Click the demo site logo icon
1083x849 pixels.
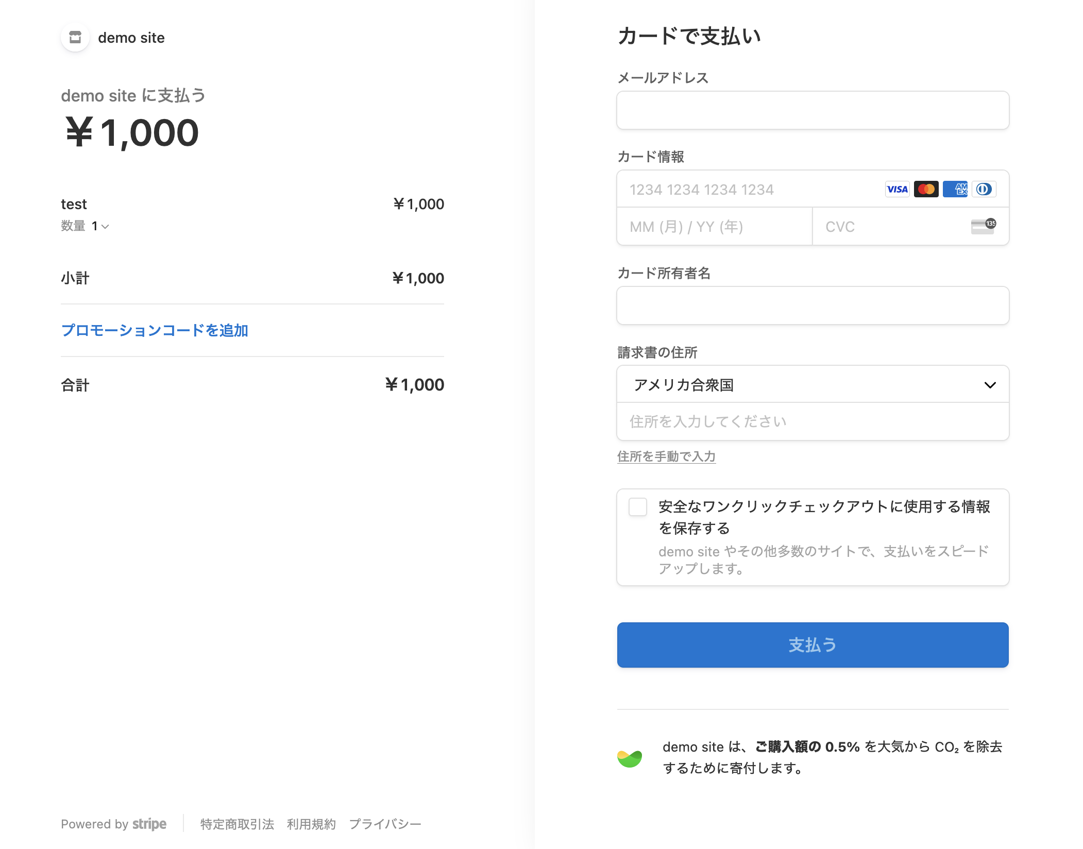[75, 37]
